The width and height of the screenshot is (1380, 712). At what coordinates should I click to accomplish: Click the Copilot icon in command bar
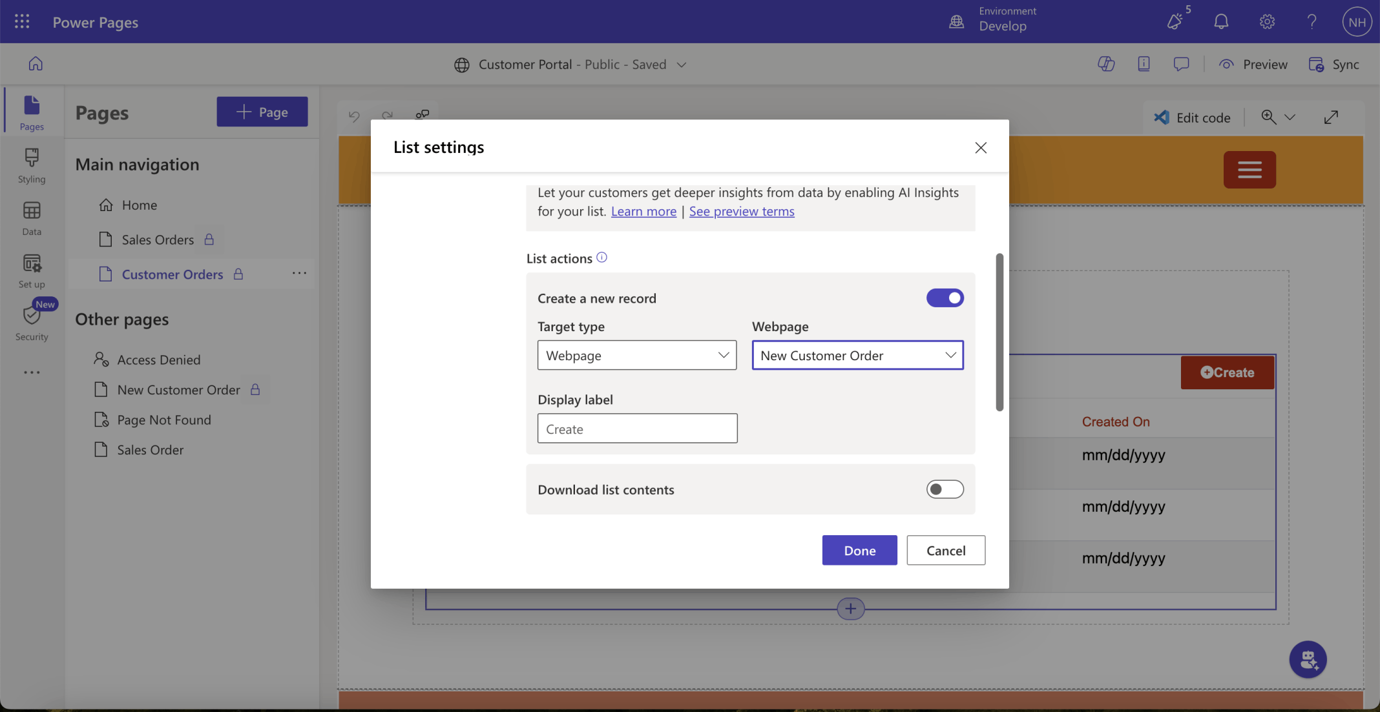tap(1105, 64)
